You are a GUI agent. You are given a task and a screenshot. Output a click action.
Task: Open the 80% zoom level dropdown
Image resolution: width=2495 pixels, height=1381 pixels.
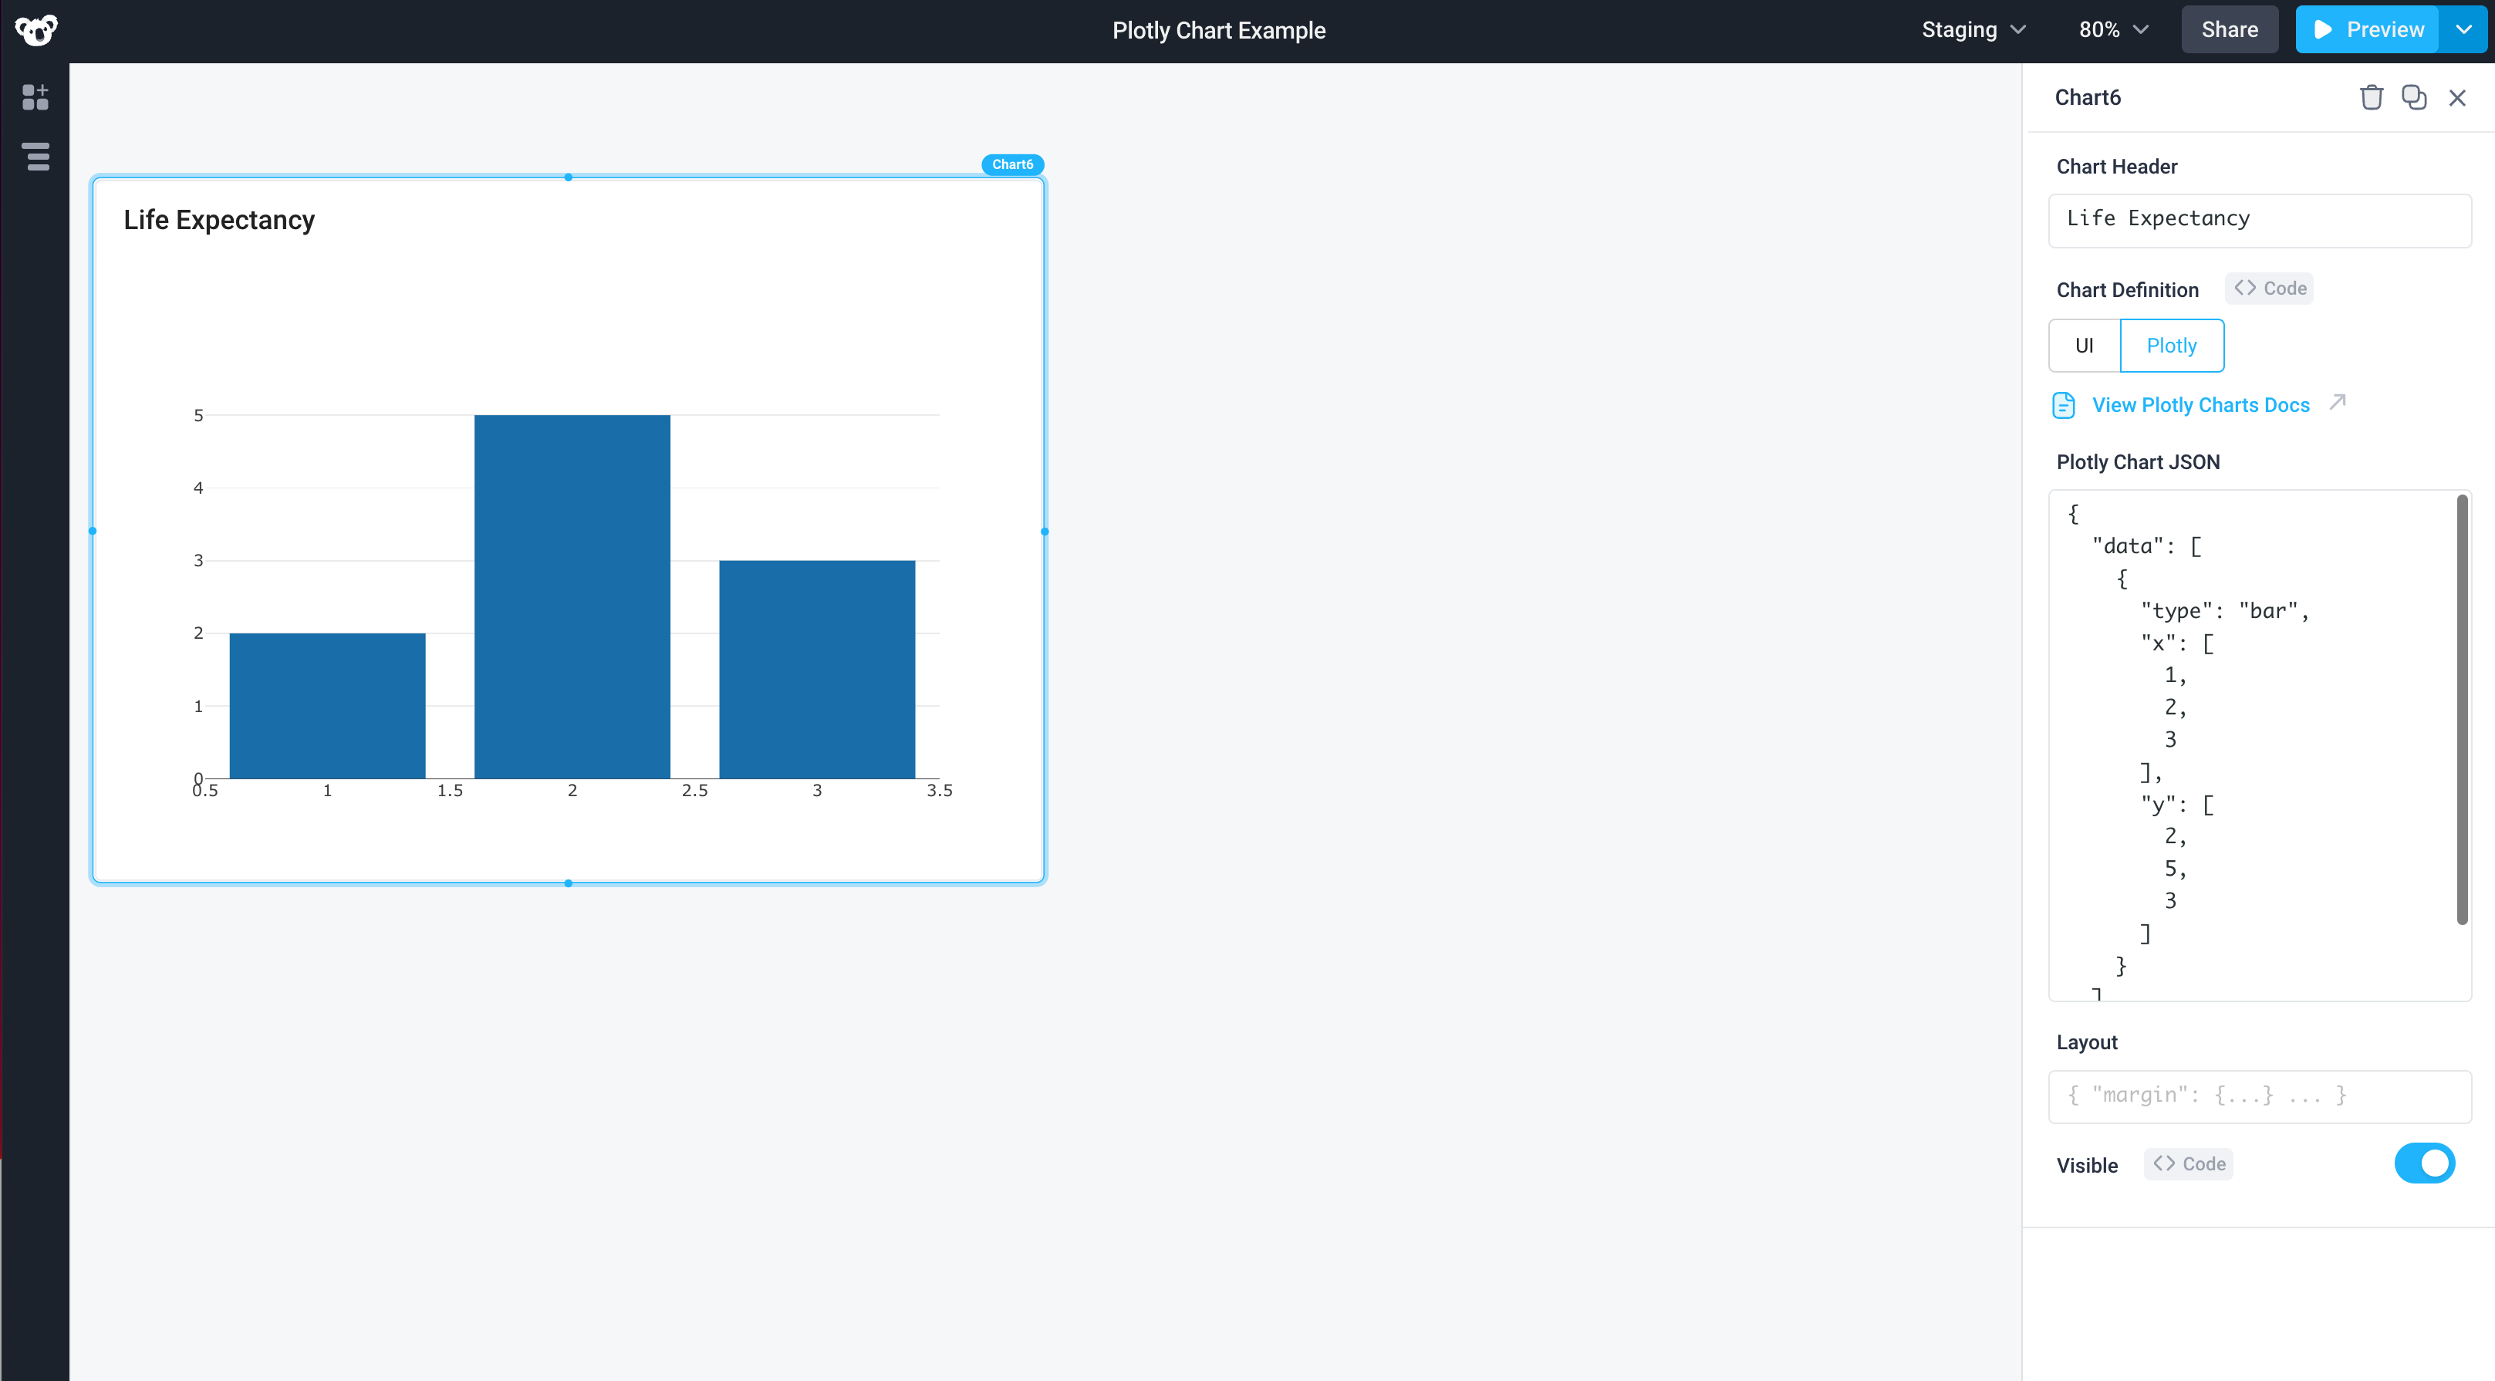2112,29
